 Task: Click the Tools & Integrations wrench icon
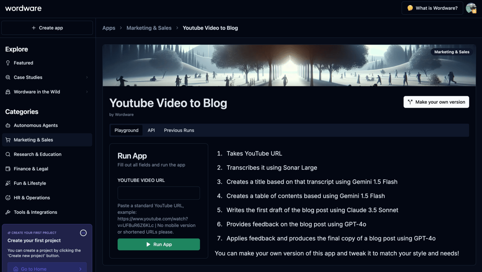tap(8, 212)
